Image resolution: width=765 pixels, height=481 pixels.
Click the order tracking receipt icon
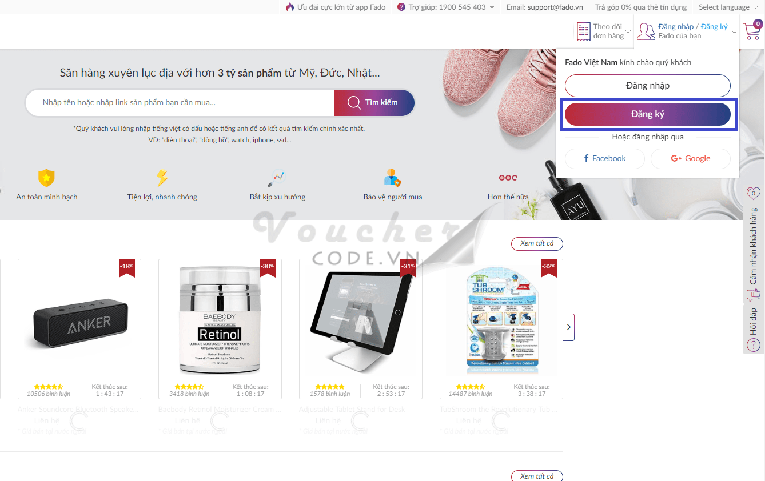click(583, 31)
